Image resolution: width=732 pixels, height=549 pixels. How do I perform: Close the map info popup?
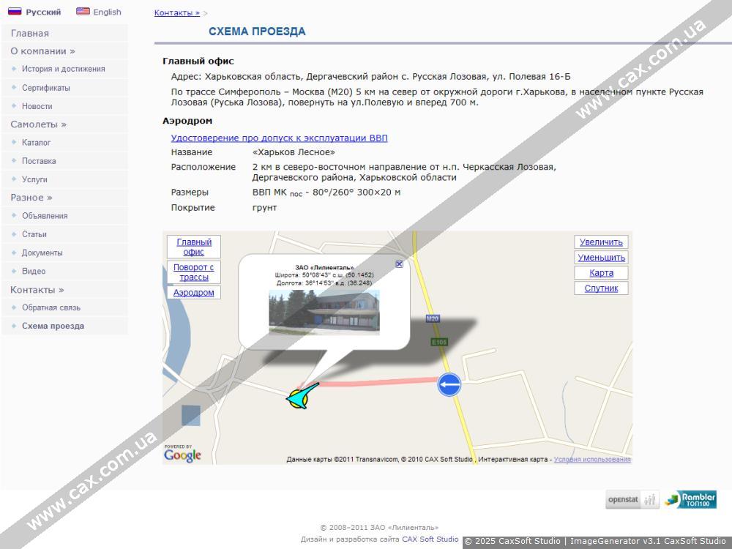point(399,264)
